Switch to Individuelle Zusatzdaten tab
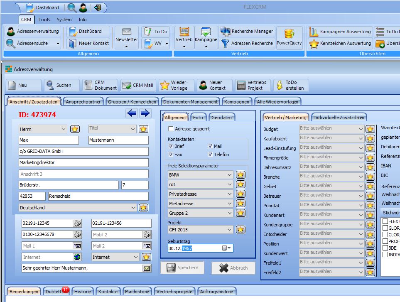The height and width of the screenshot is (302, 400). [x=339, y=118]
